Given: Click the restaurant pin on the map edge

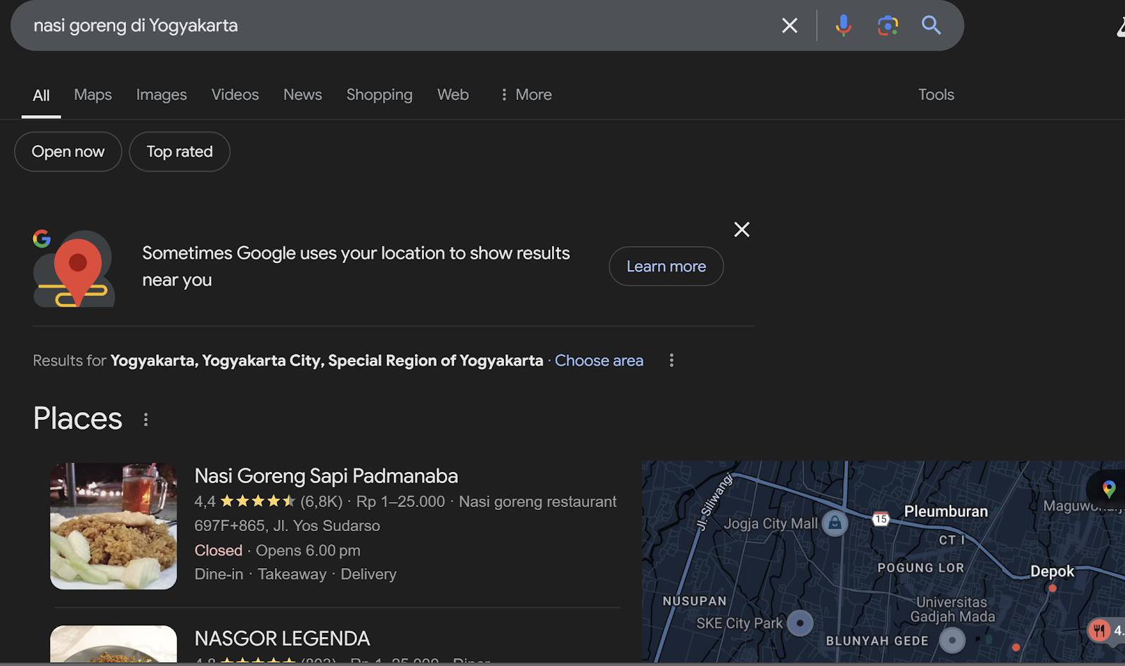Looking at the screenshot, I should 1100,630.
